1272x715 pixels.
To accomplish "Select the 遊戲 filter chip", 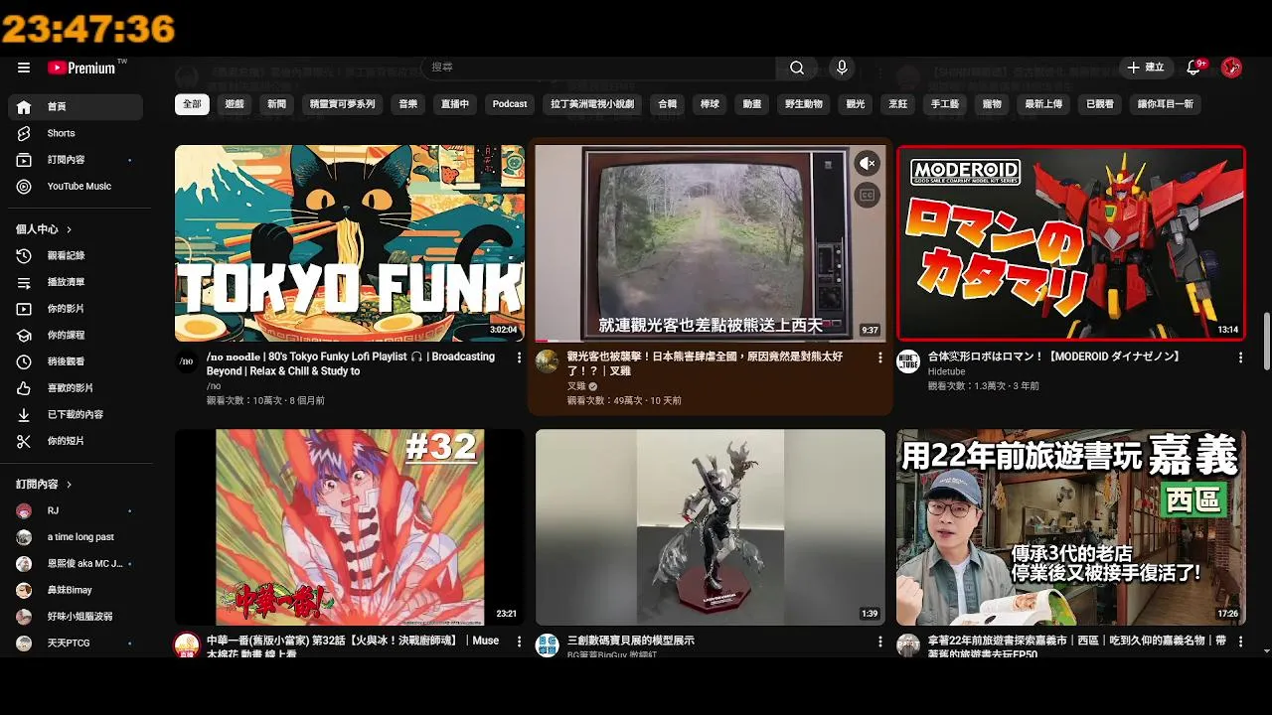I will point(235,104).
